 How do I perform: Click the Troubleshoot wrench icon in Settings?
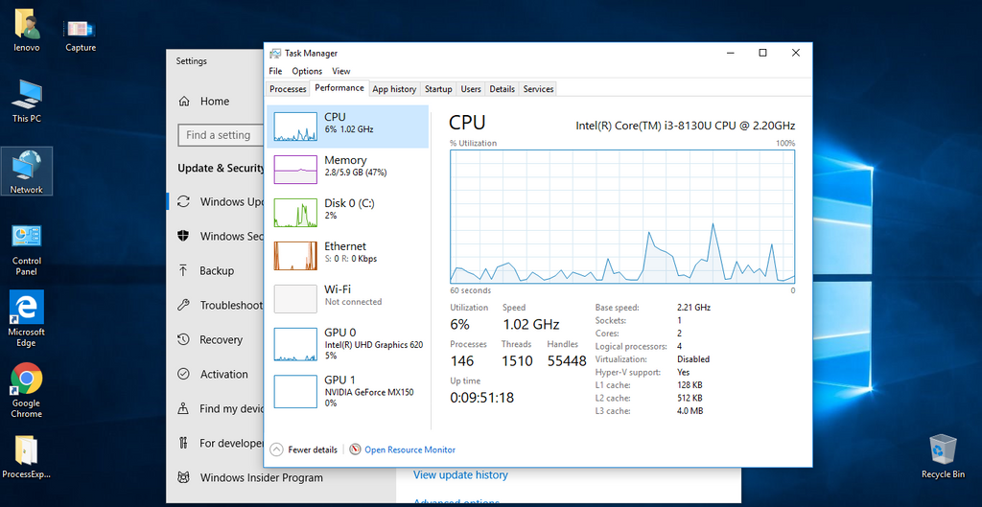(183, 305)
